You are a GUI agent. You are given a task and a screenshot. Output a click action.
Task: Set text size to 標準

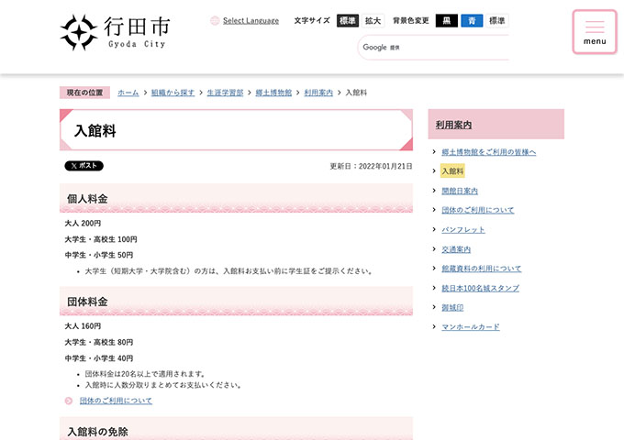pos(348,21)
